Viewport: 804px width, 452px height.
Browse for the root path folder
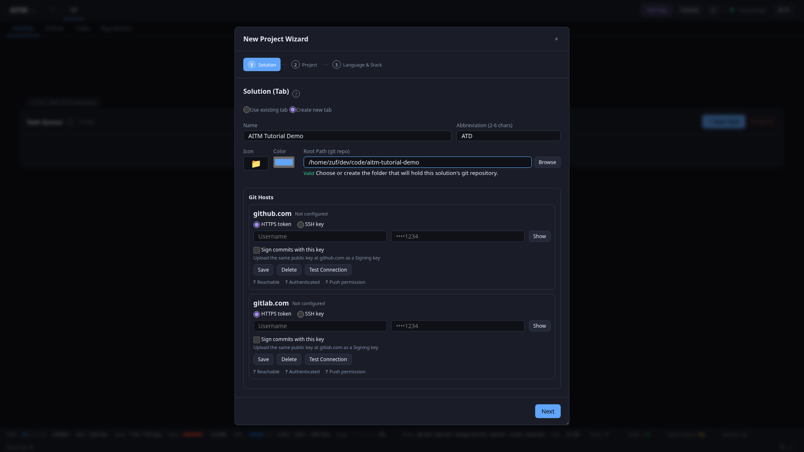point(547,162)
